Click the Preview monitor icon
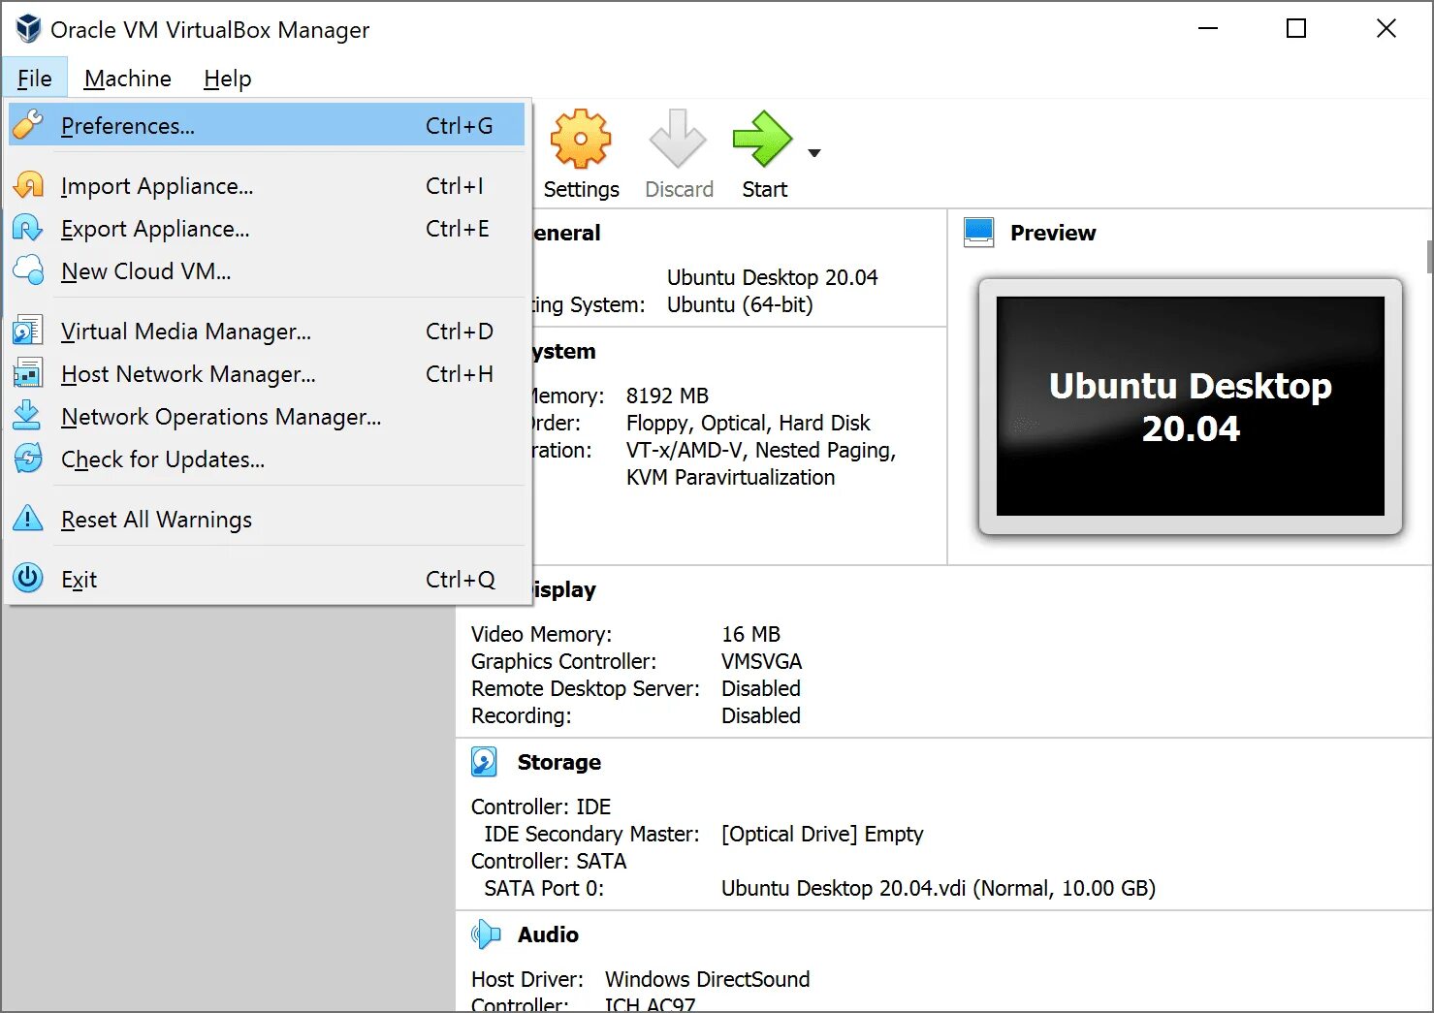The image size is (1434, 1013). coord(979,233)
